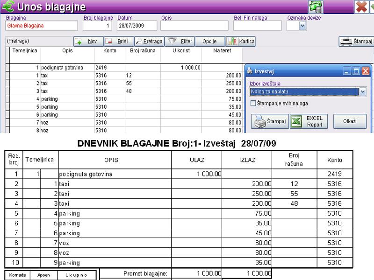
Task: Click the Bel. Fin naloga field
Action: point(257,26)
